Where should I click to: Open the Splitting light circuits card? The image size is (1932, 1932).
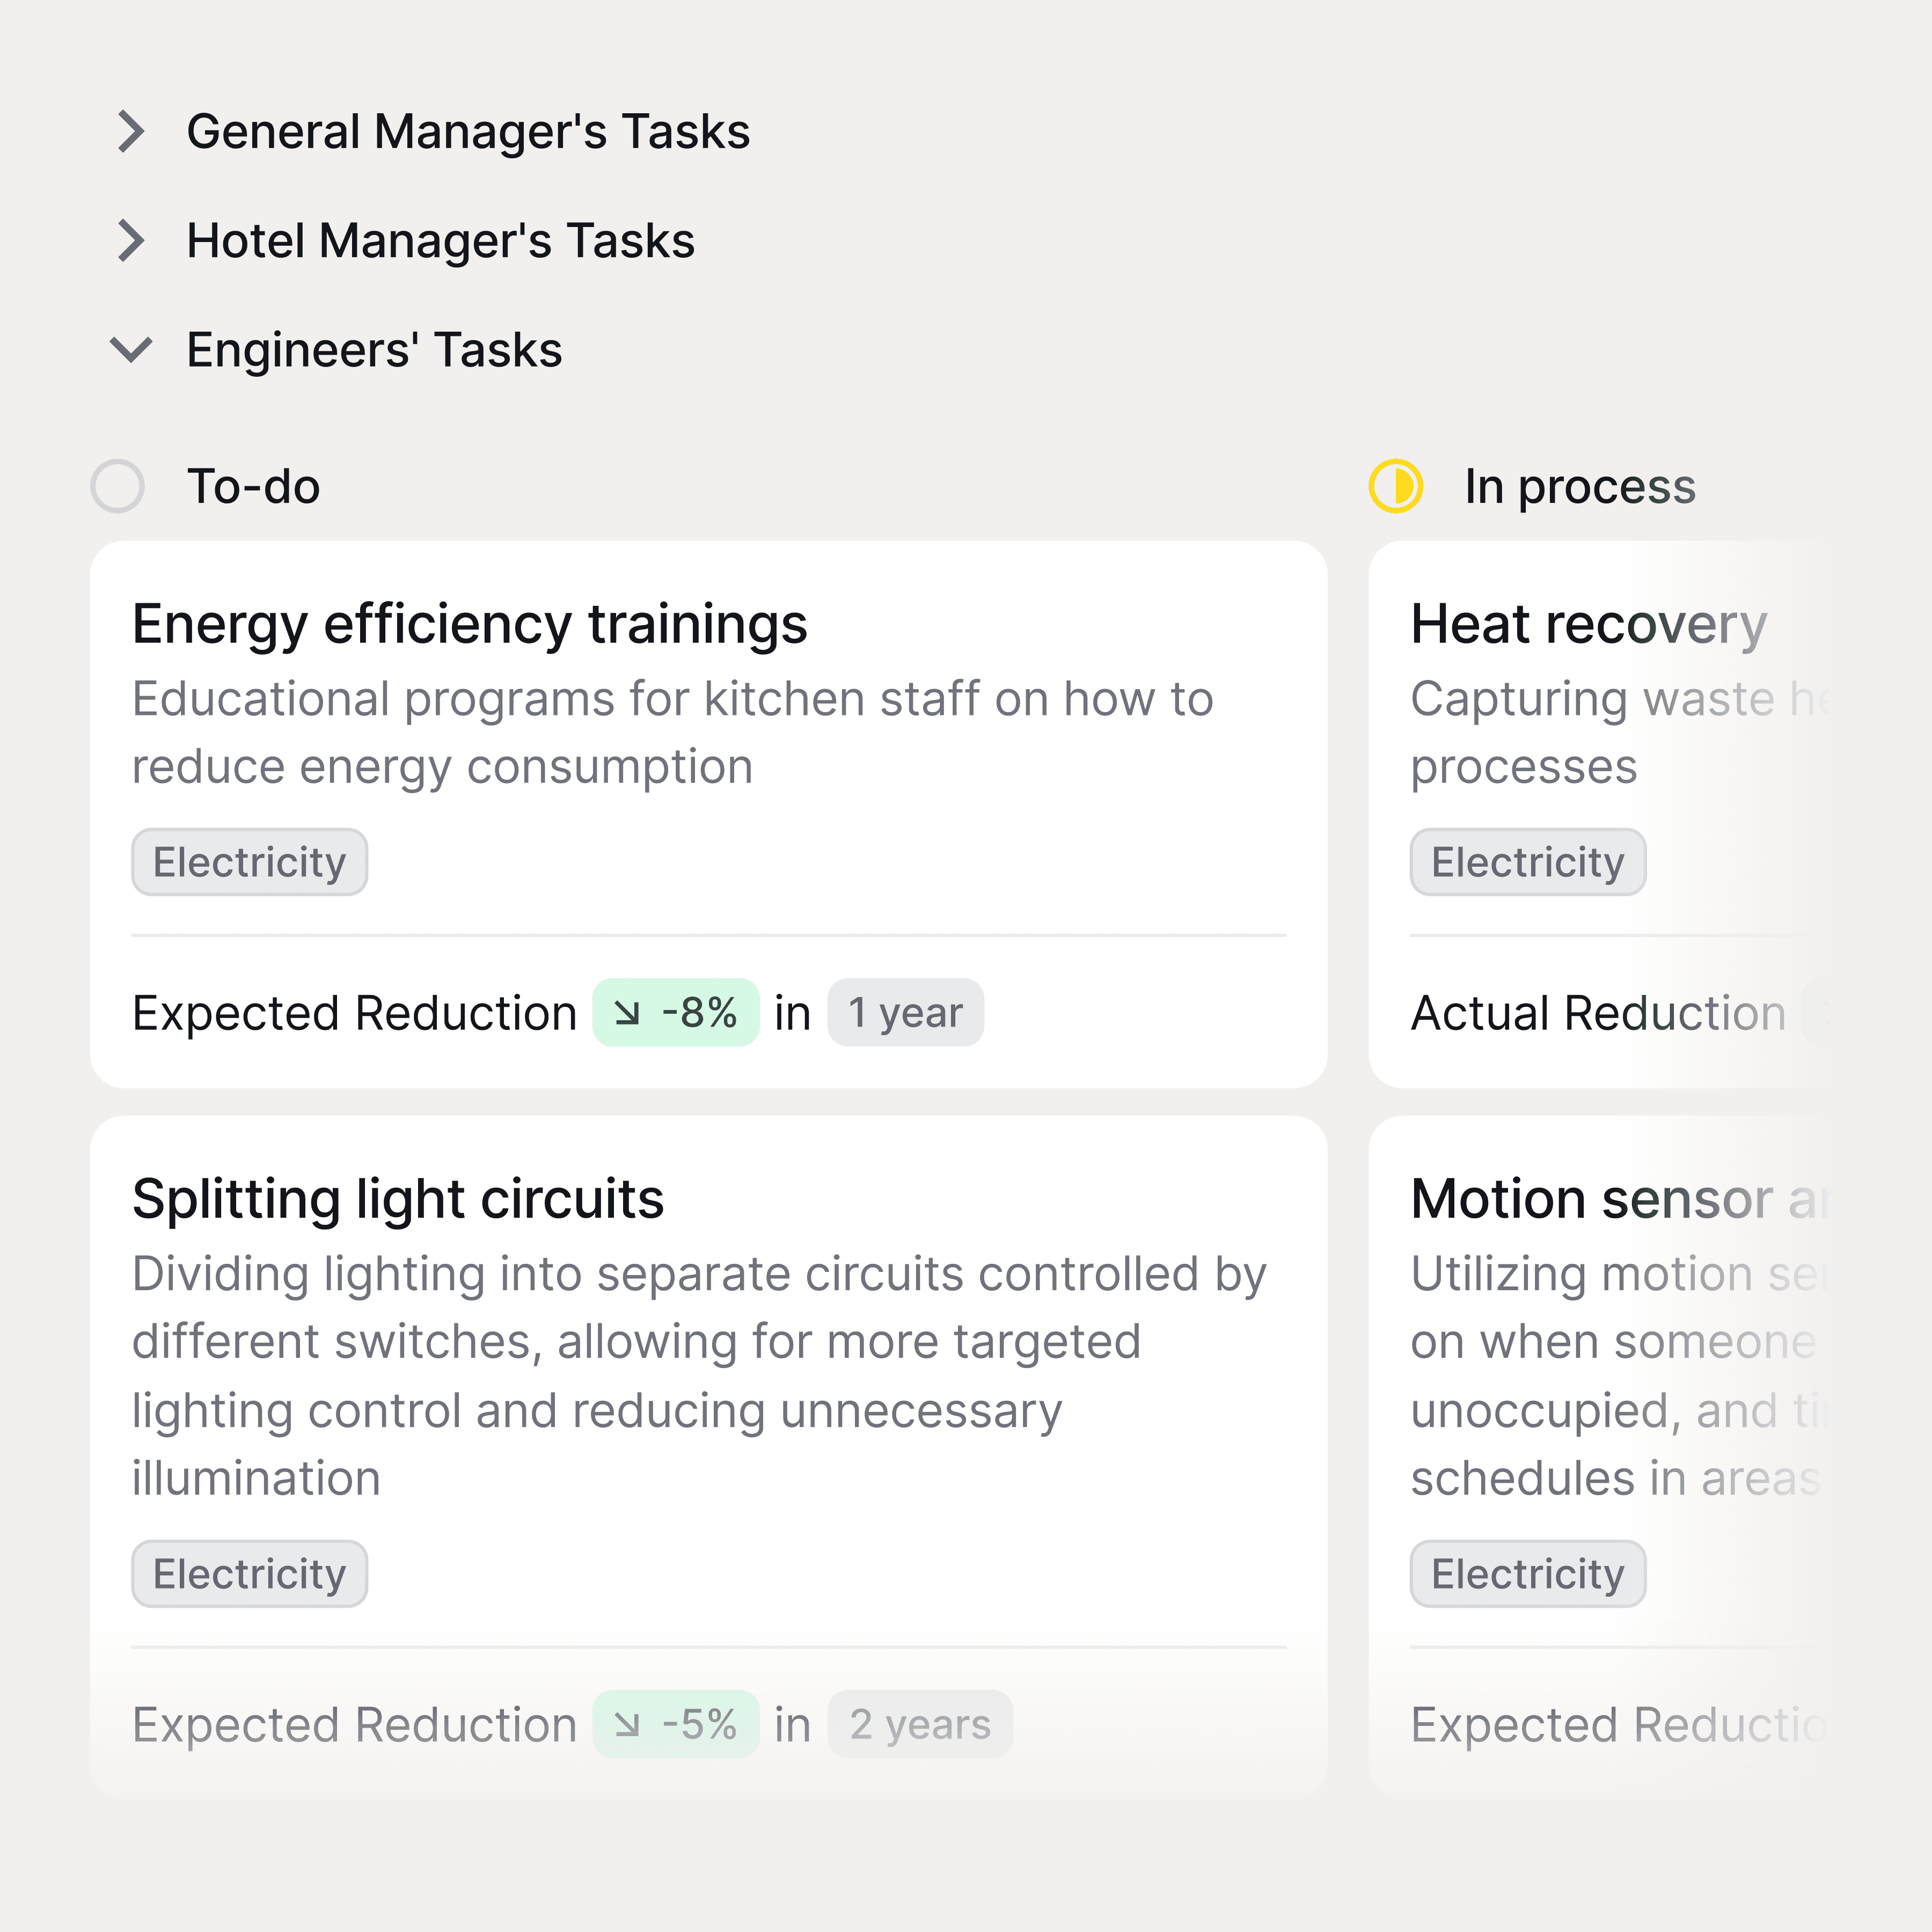click(x=709, y=1456)
